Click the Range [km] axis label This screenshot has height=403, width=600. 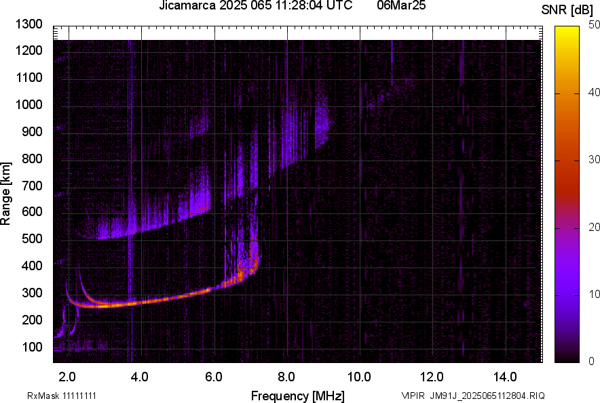click(x=6, y=193)
